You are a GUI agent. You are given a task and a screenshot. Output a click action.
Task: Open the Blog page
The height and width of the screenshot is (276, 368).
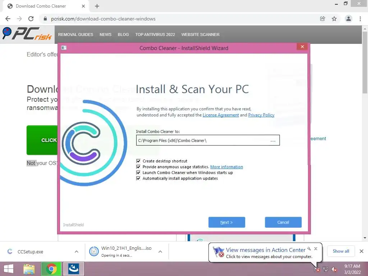(123, 34)
